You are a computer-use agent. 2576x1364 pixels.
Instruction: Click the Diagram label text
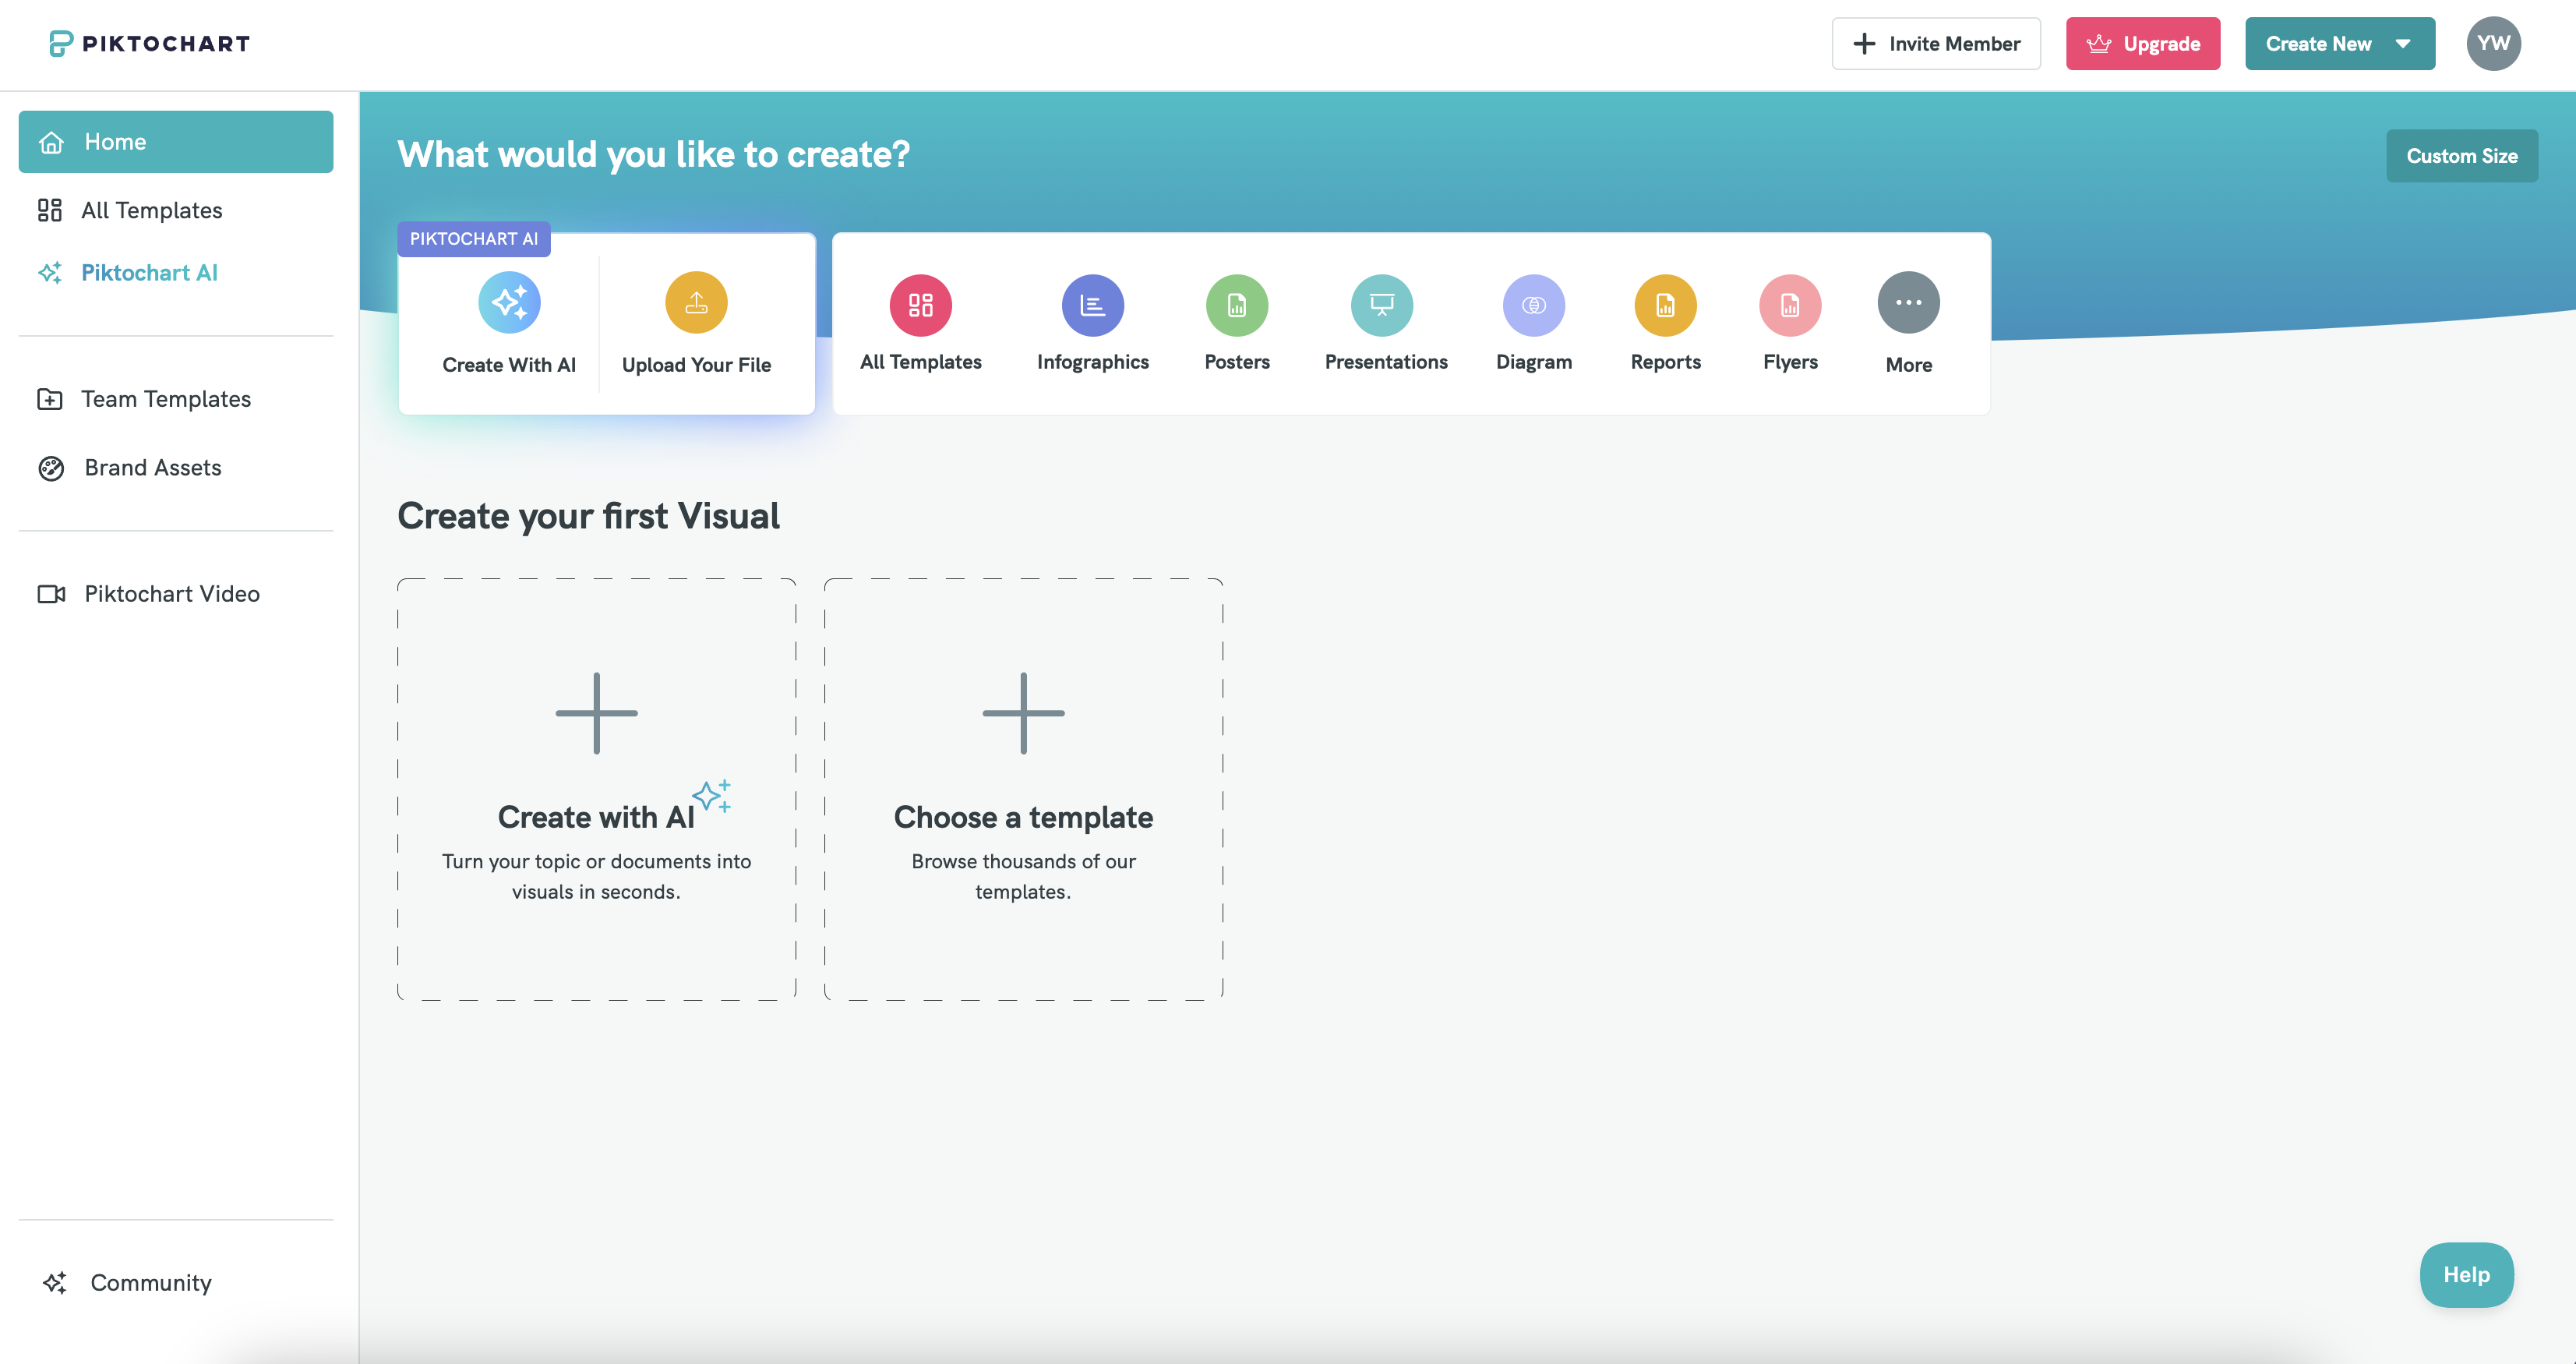coord(1534,362)
